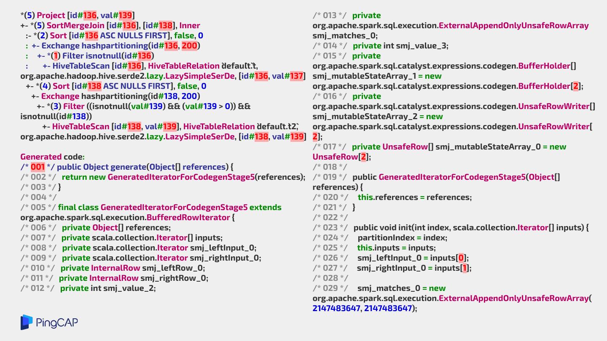Select code line 002 "return new GeneratedIteratorForCodegenStage5"
The width and height of the screenshot is (607, 341).
pyautogui.click(x=163, y=177)
